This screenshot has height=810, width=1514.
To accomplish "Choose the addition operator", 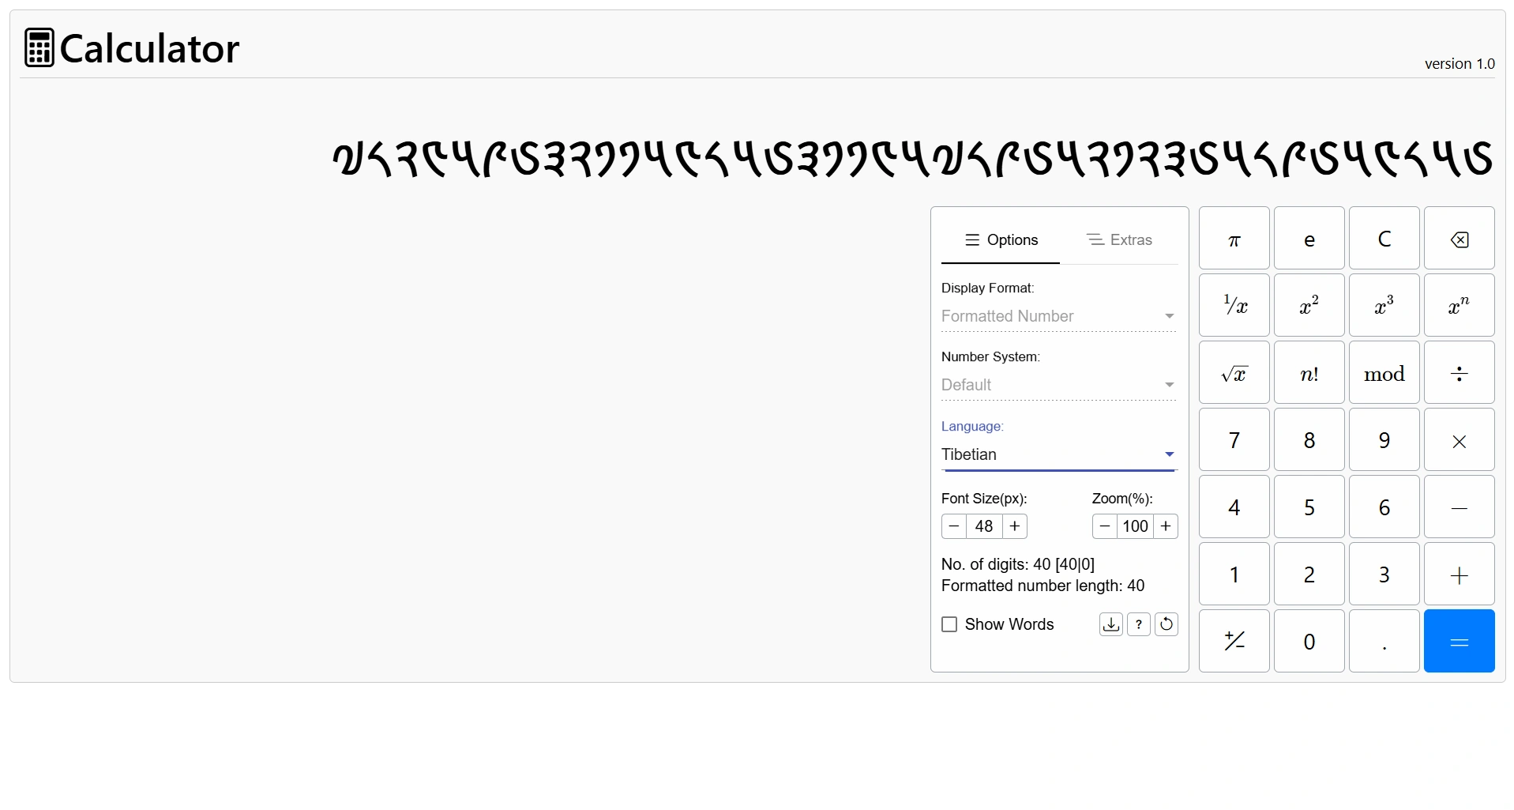I will point(1459,575).
